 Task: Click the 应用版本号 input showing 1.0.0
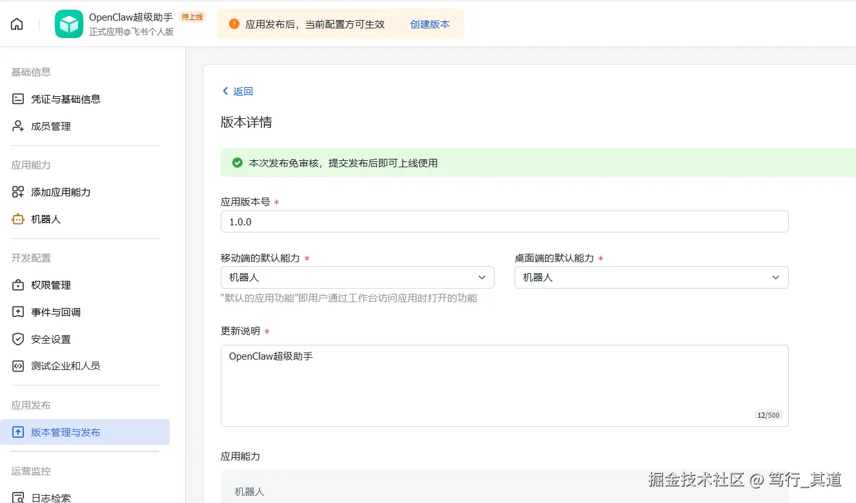pyautogui.click(x=504, y=221)
